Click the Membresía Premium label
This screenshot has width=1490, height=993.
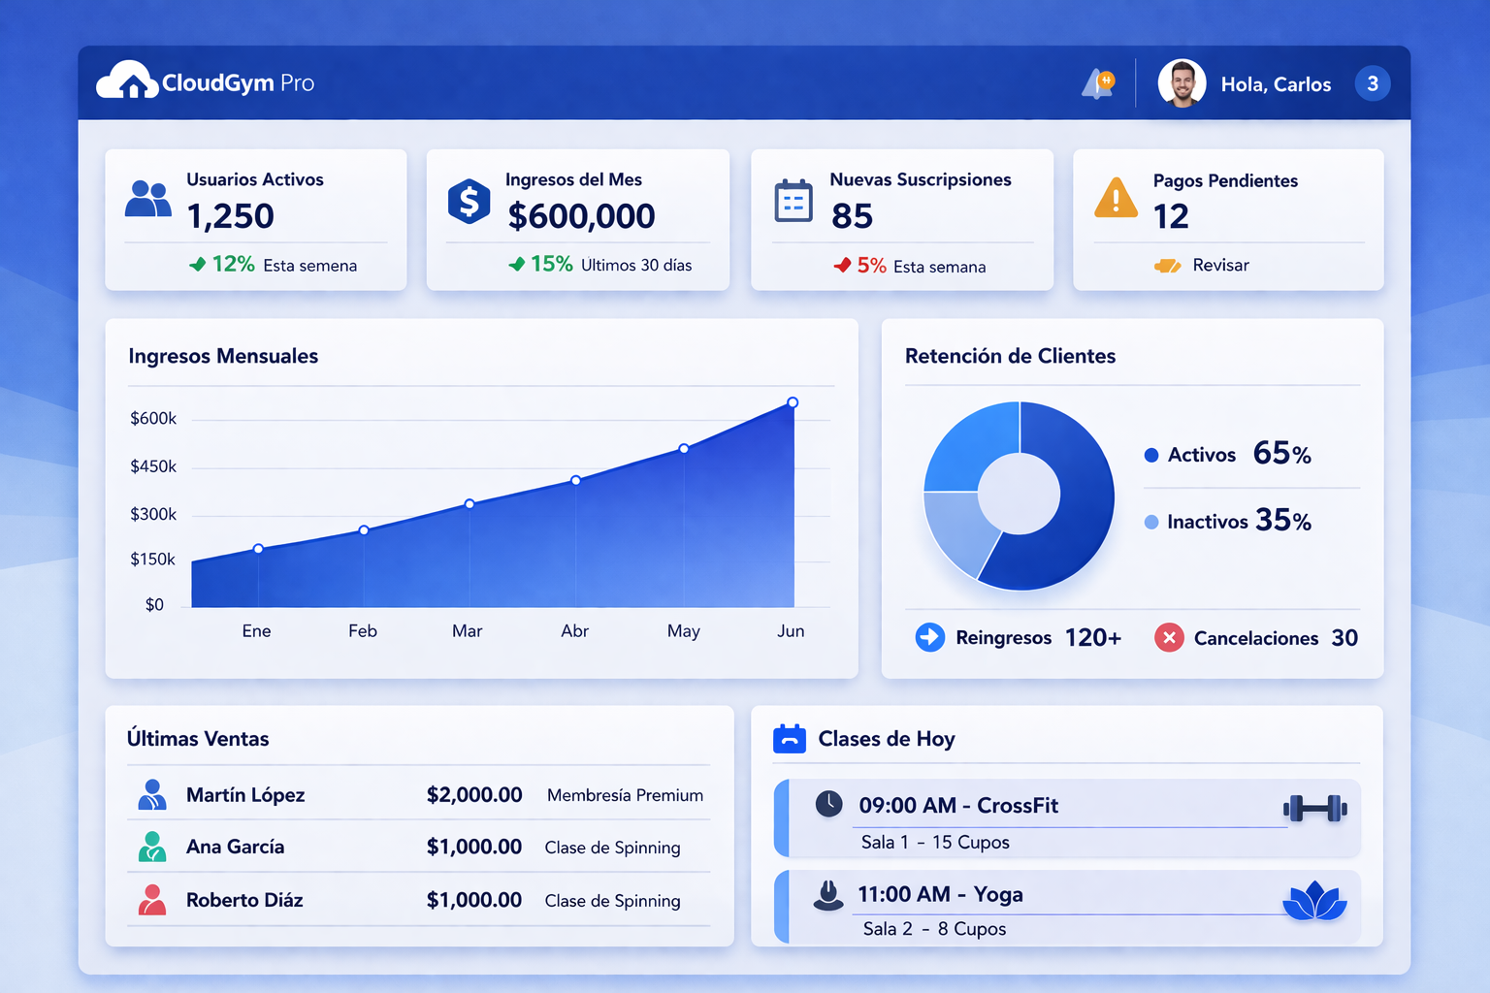point(625,795)
